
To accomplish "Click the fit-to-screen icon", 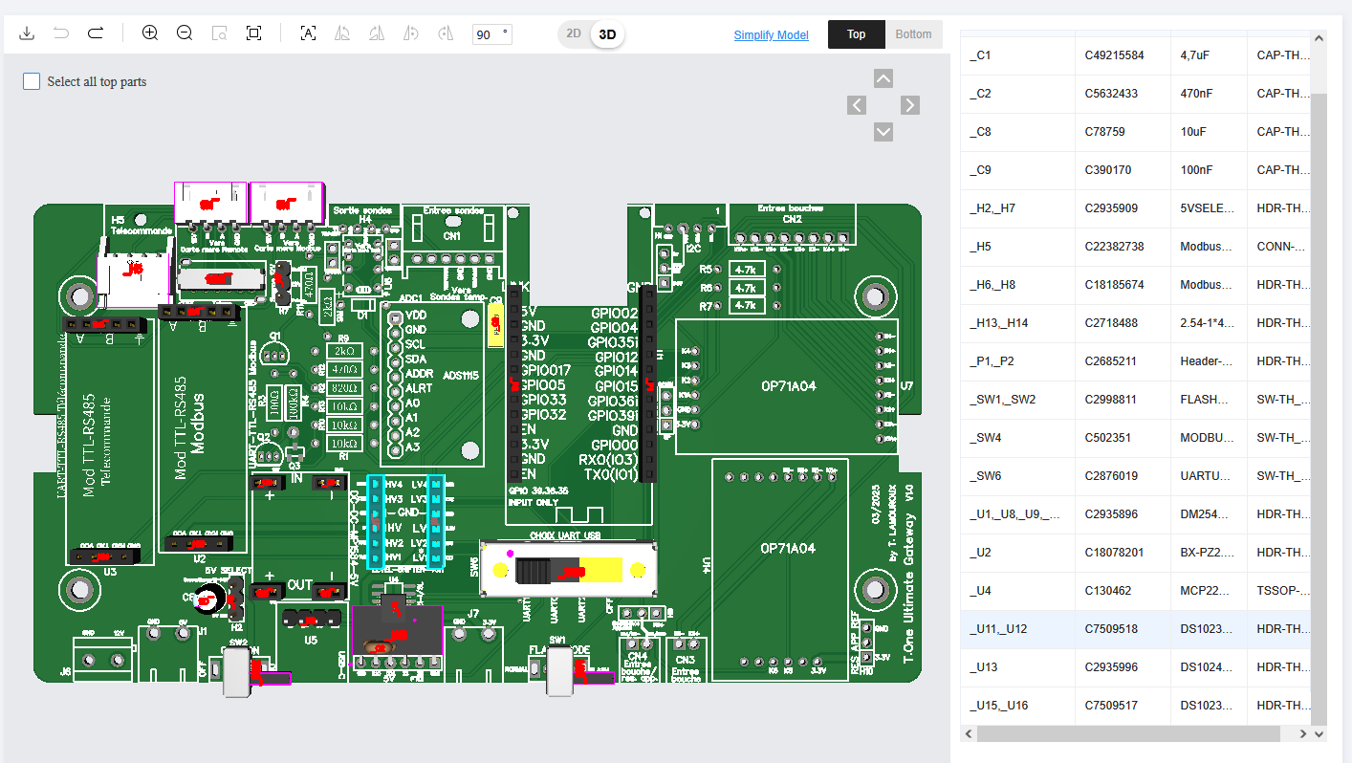I will pyautogui.click(x=253, y=33).
